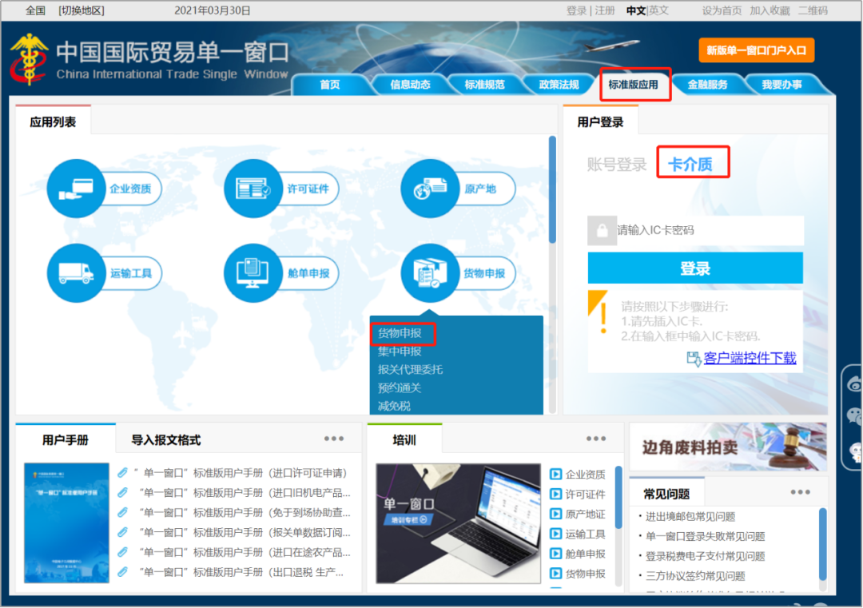Select the 标准版应用 navigation tab
This screenshot has width=863, height=608.
(634, 84)
